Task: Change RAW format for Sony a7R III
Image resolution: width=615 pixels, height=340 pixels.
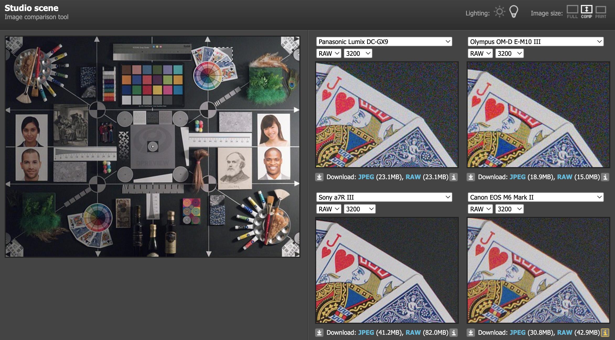Action: 329,209
